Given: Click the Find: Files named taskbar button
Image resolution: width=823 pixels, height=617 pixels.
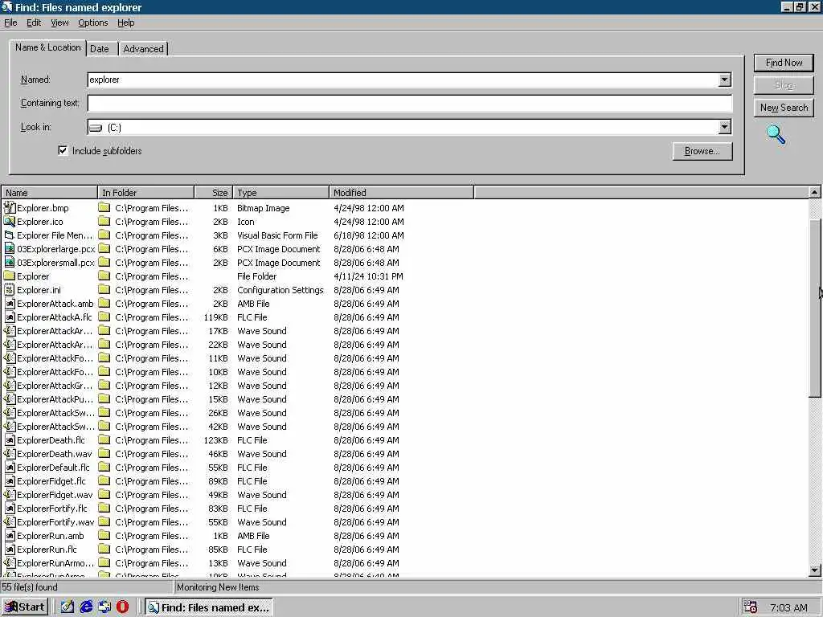Looking at the screenshot, I should [x=209, y=607].
